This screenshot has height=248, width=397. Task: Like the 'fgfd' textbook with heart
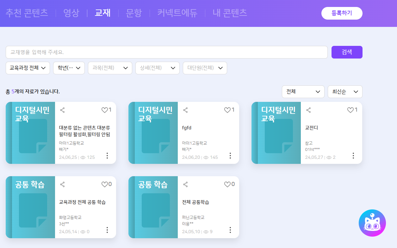[x=227, y=110]
